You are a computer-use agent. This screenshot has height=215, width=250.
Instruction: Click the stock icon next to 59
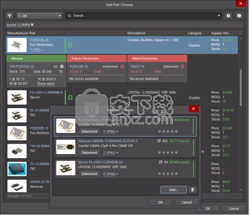point(161,162)
